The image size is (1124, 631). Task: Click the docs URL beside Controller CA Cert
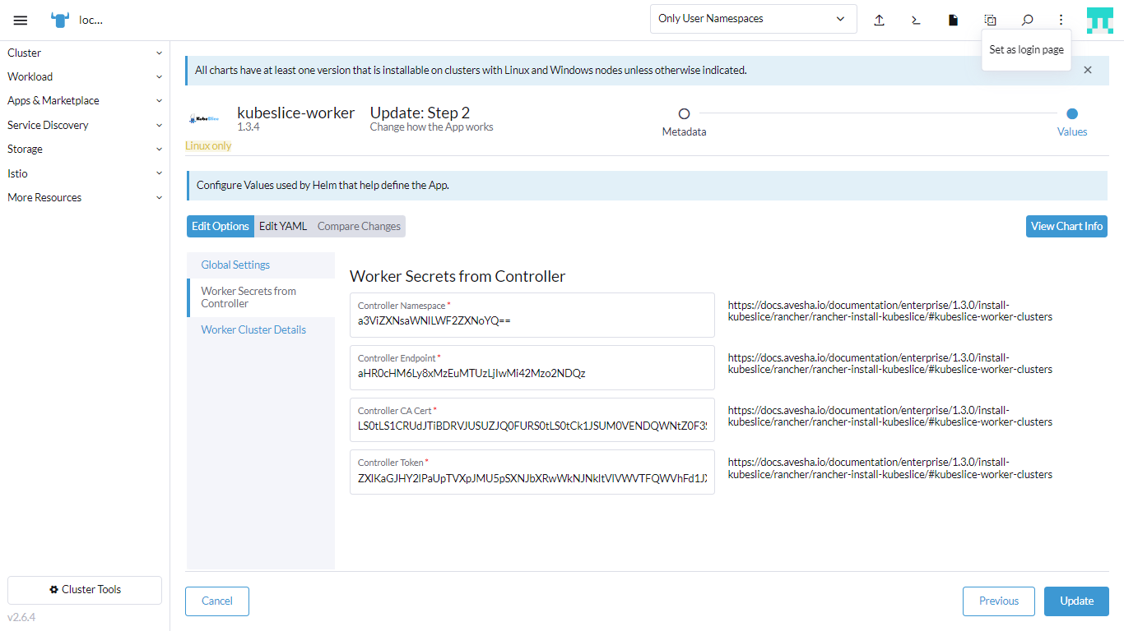(x=890, y=416)
